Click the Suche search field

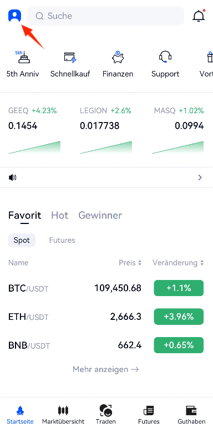click(x=105, y=16)
